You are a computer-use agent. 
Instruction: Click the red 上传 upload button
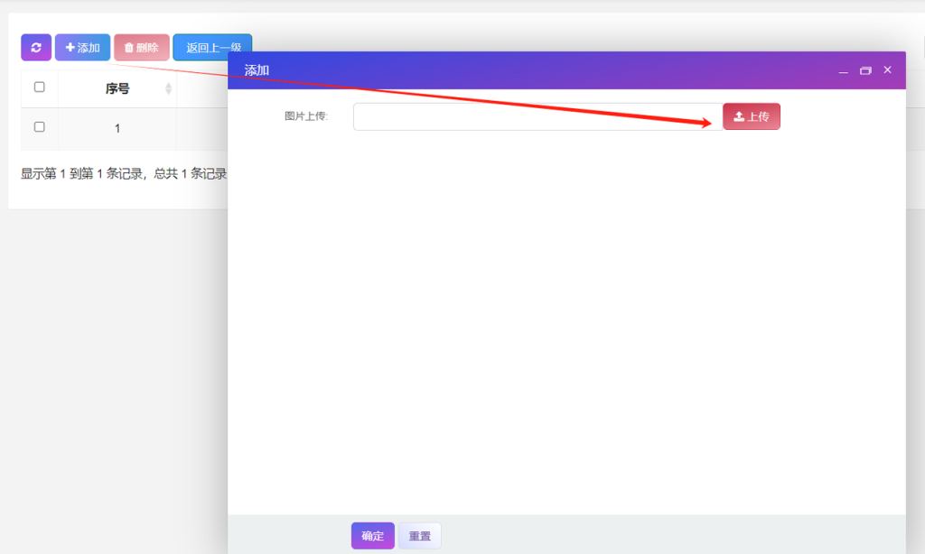pos(752,116)
